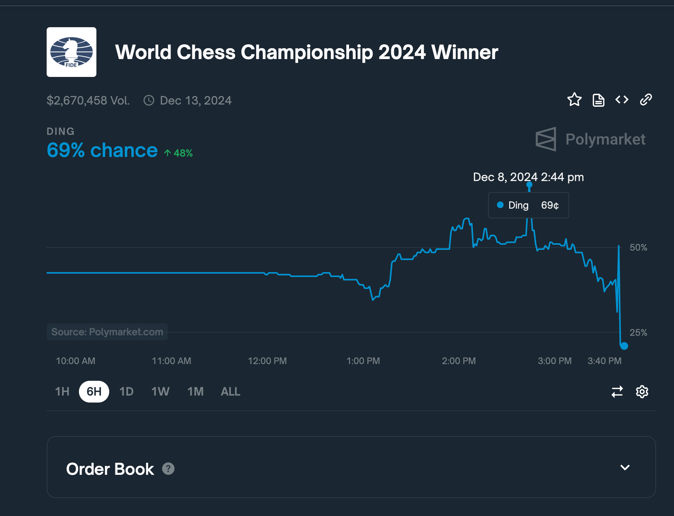Click the Polymarket logo watermark
Image resolution: width=674 pixels, height=516 pixels.
[x=590, y=139]
